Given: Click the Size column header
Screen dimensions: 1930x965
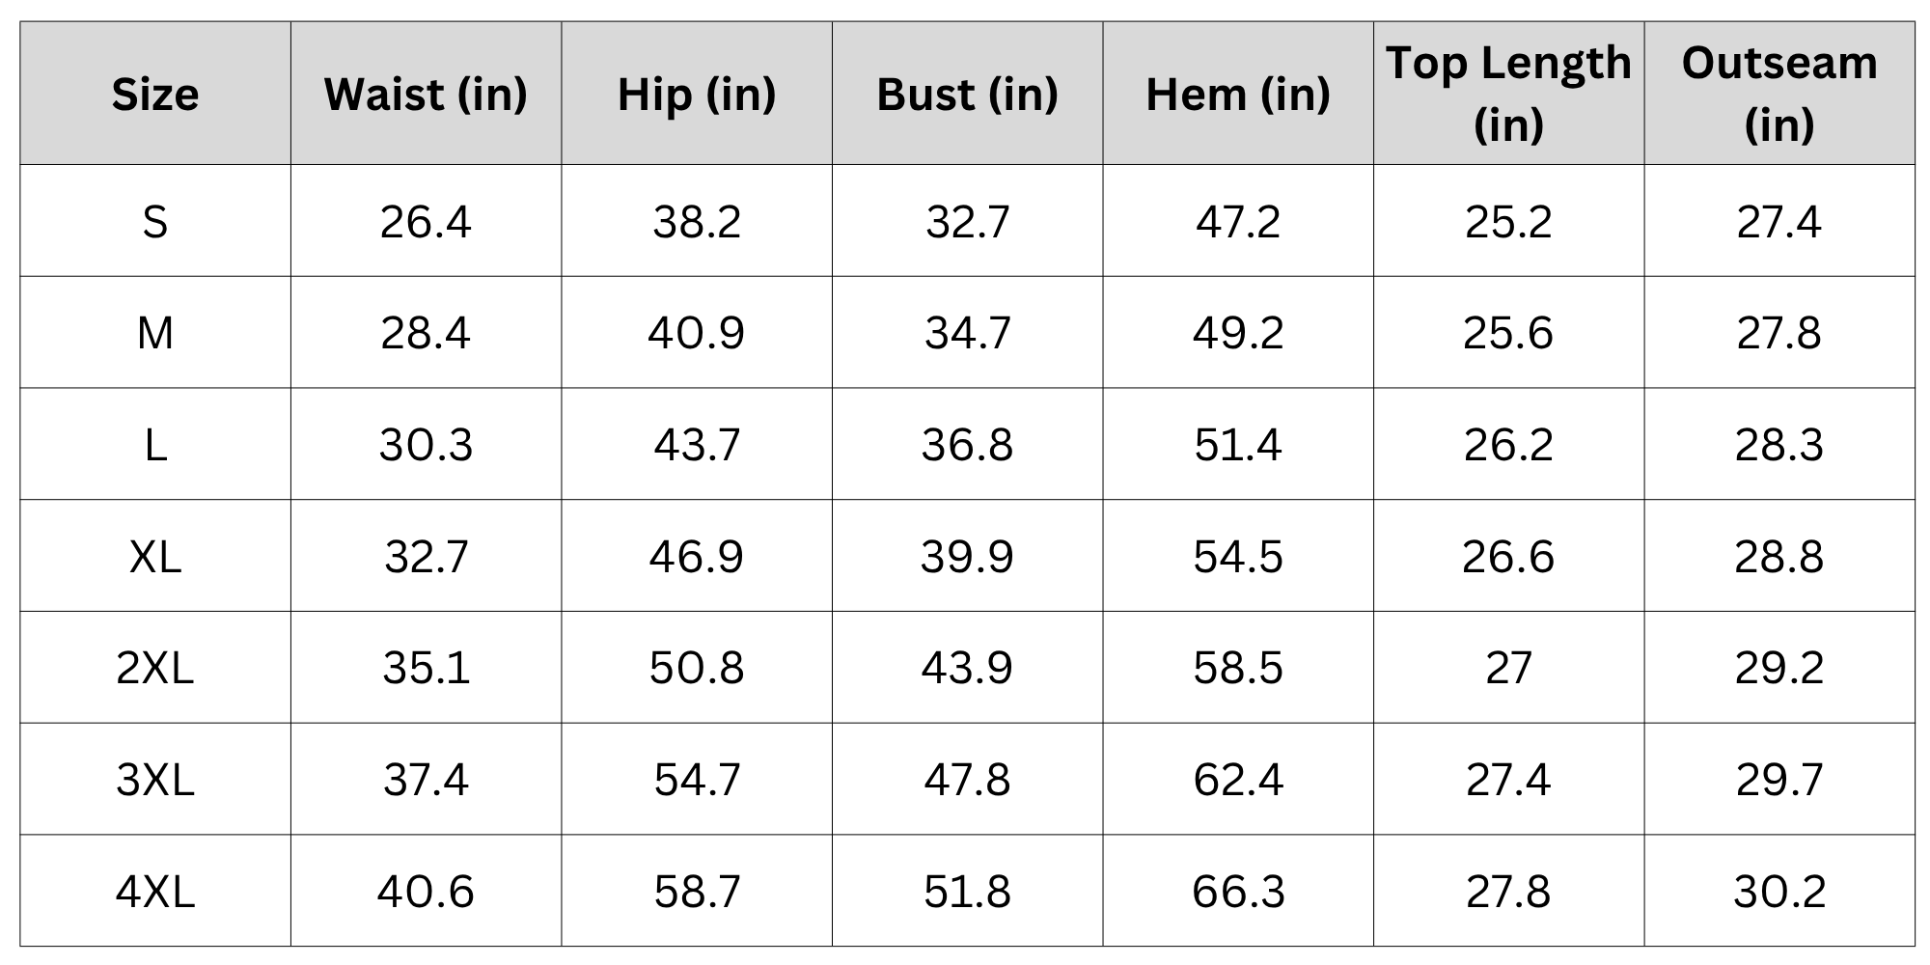Looking at the screenshot, I should coord(155,94).
